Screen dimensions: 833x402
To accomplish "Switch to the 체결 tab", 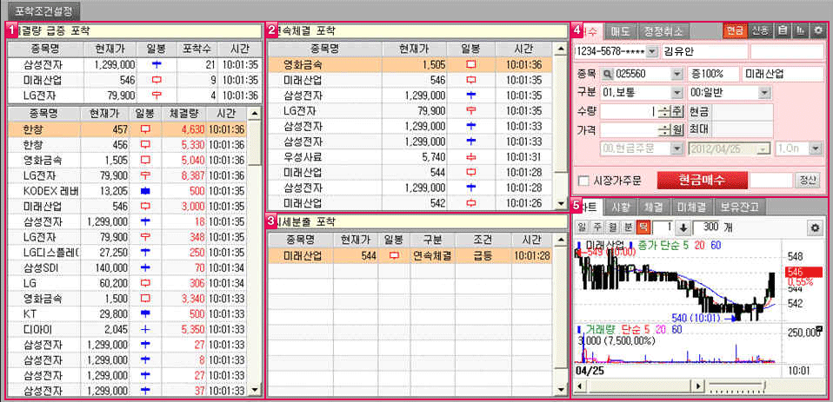I will click(x=652, y=207).
